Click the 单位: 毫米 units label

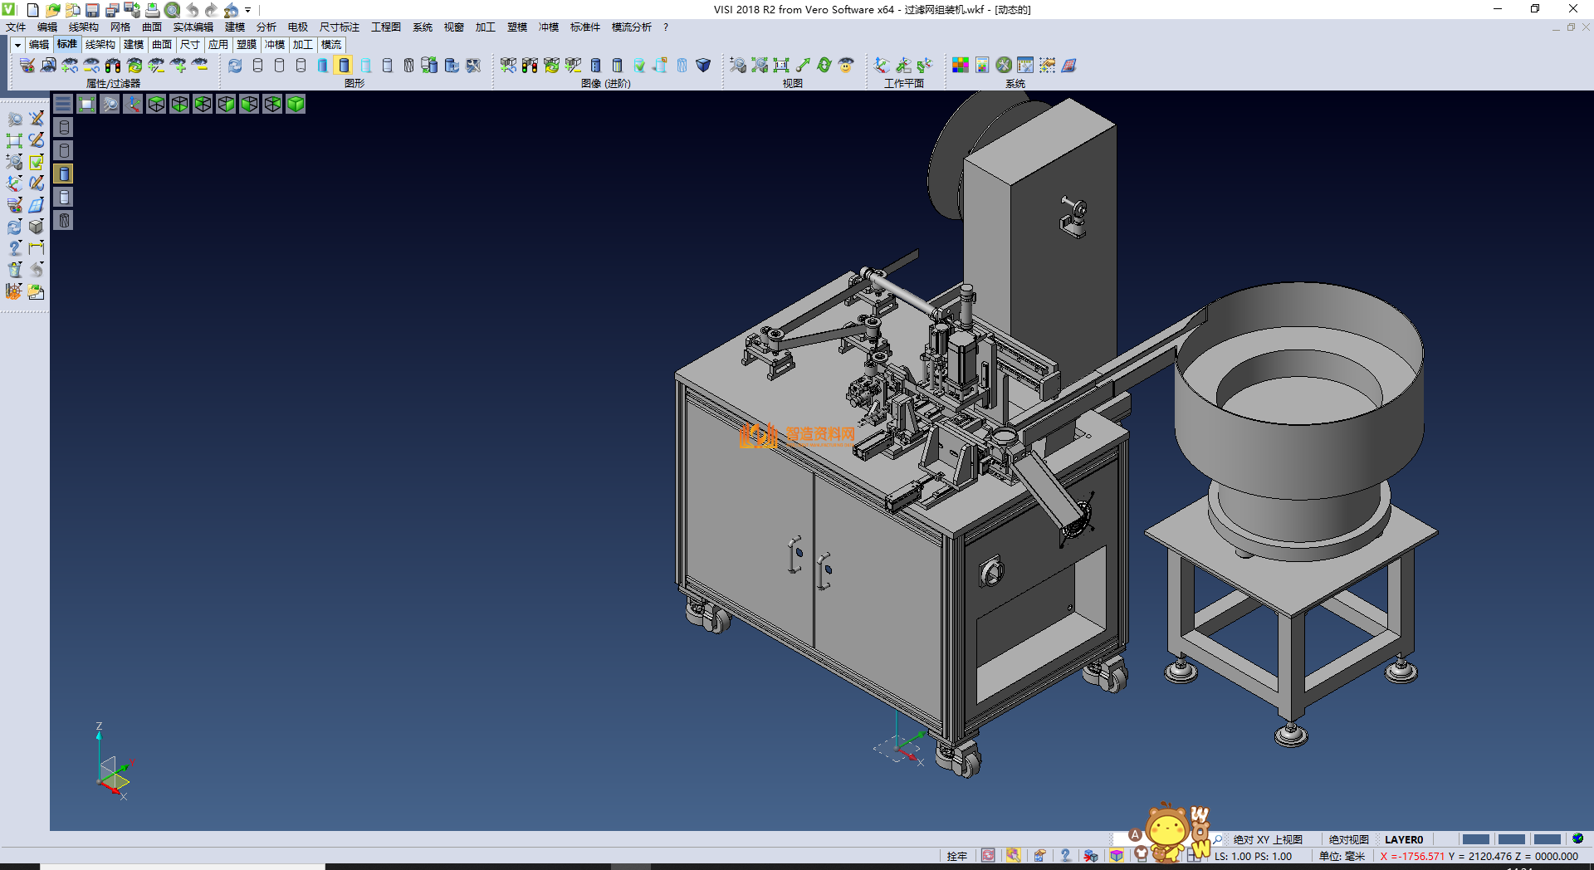(x=1342, y=856)
